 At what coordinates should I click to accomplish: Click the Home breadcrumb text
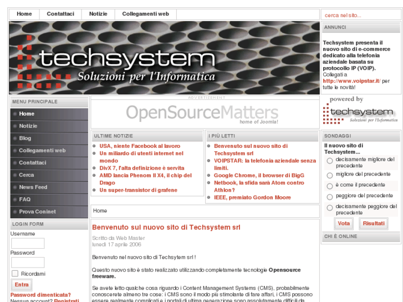pyautogui.click(x=100, y=211)
